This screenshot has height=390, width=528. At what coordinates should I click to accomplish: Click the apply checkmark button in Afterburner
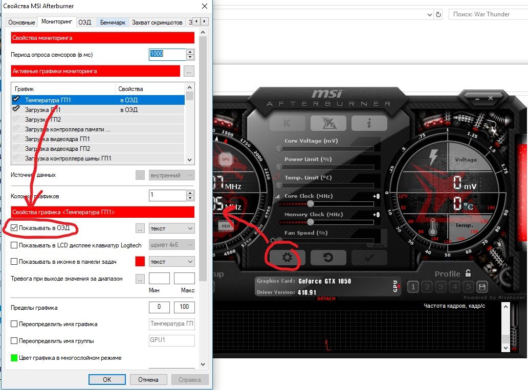(369, 258)
